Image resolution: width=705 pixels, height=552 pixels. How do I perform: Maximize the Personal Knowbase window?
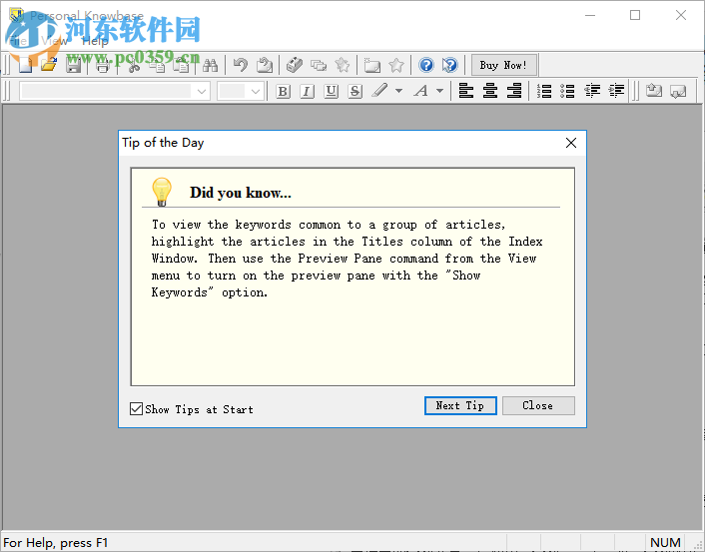(635, 15)
